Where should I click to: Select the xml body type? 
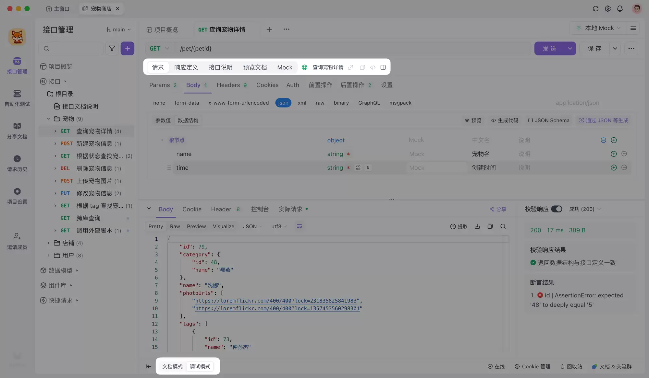pos(302,103)
